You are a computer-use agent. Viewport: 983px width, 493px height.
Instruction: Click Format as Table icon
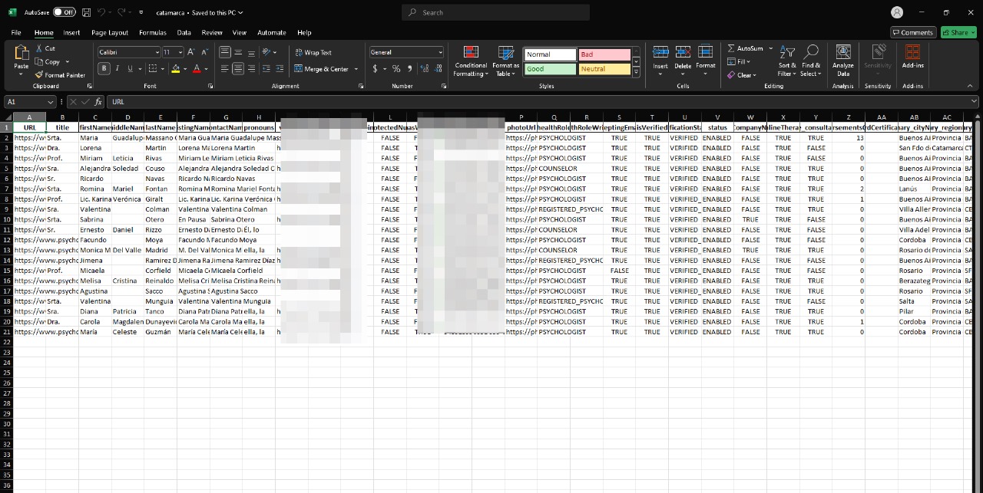coord(506,52)
